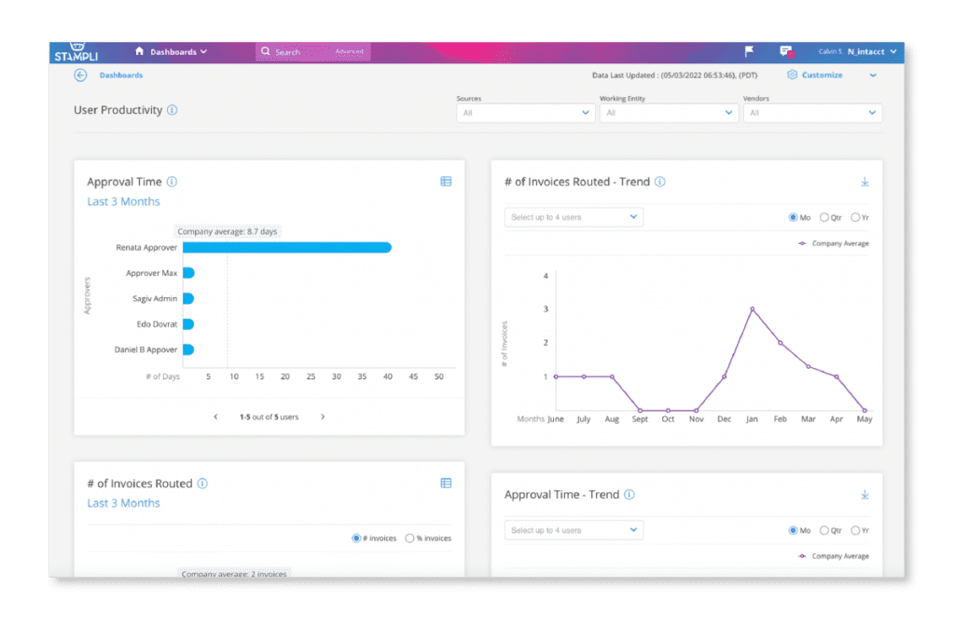This screenshot has height=628, width=955.
Task: Click the Advanced search button
Action: pyautogui.click(x=349, y=51)
